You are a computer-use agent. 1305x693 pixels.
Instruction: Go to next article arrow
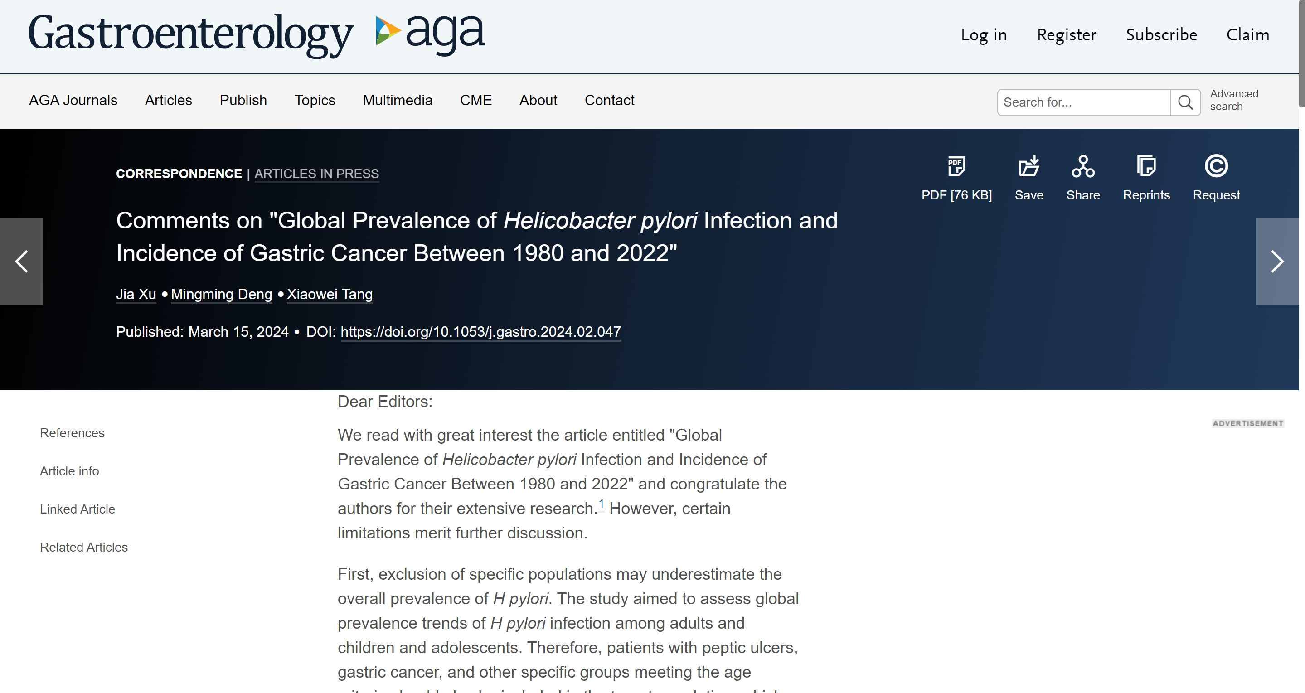(x=1277, y=262)
